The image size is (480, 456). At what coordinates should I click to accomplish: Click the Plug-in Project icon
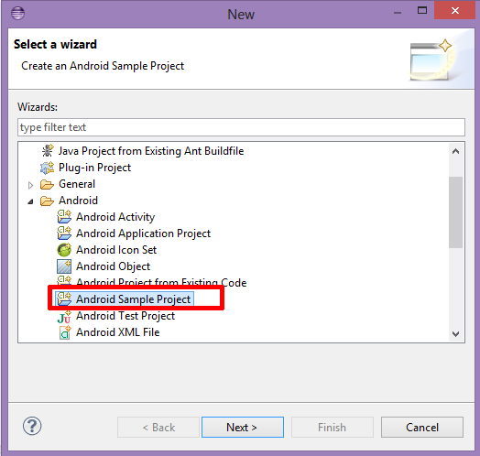[x=47, y=168]
